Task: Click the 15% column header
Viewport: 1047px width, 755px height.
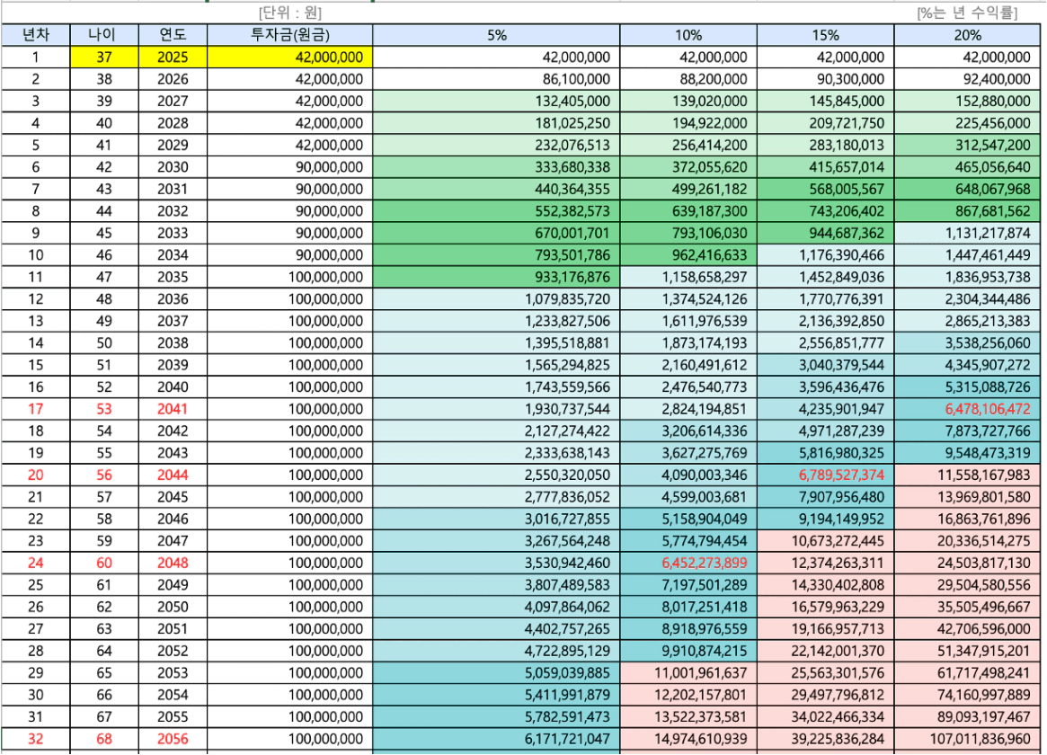Action: 825,35
